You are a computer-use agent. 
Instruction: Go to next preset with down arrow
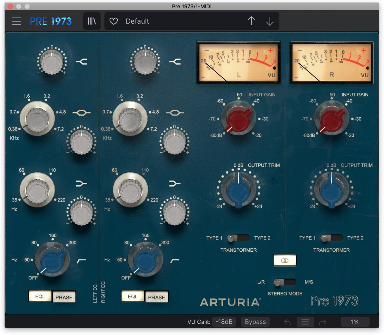(270, 21)
